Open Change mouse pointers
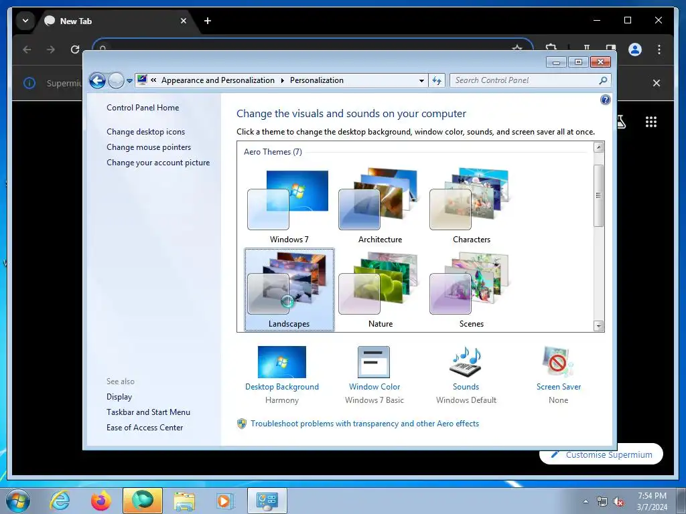Image resolution: width=686 pixels, height=514 pixels. (149, 147)
